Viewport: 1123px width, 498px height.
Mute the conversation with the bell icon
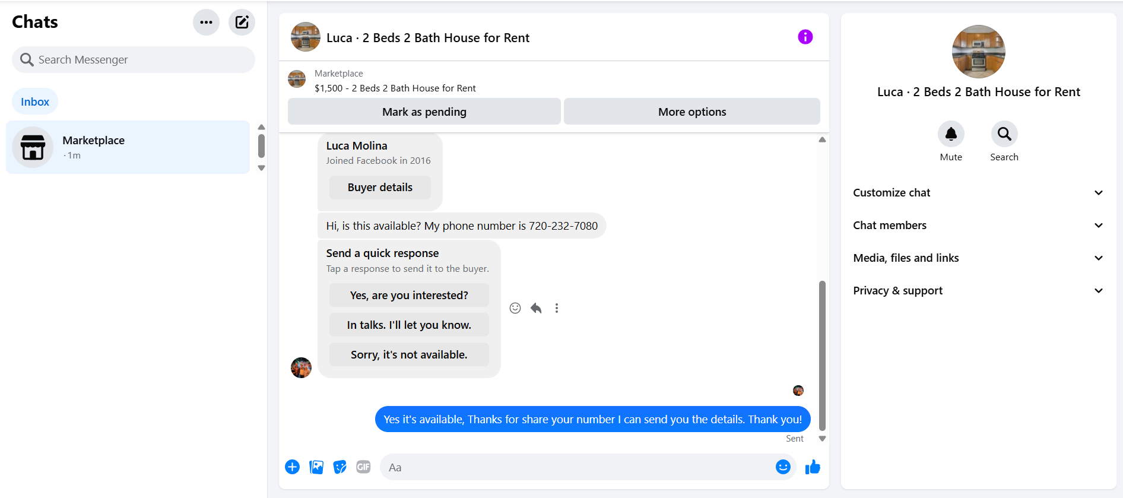(951, 134)
